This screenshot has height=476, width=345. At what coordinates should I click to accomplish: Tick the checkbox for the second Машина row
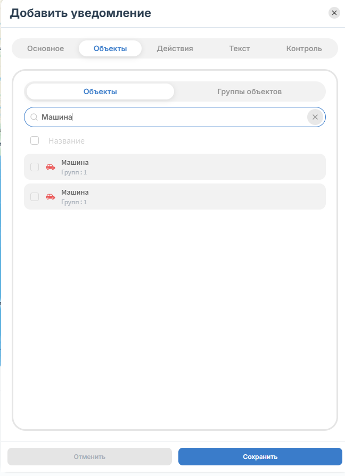(35, 197)
